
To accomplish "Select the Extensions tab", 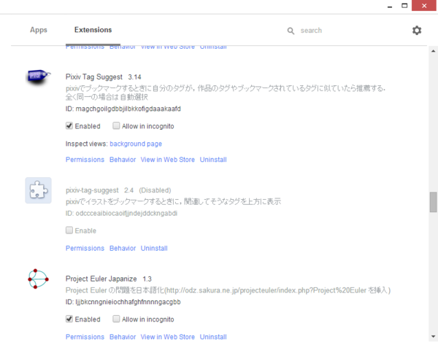I will click(93, 30).
